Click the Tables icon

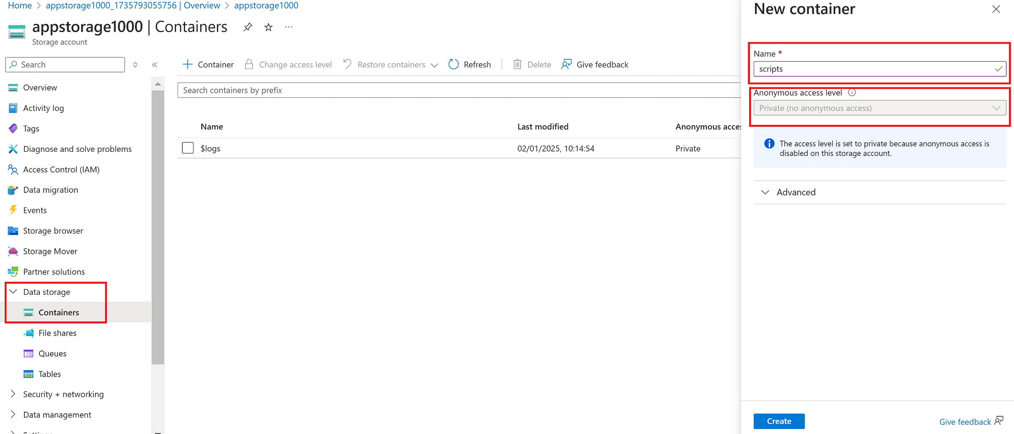tap(28, 374)
